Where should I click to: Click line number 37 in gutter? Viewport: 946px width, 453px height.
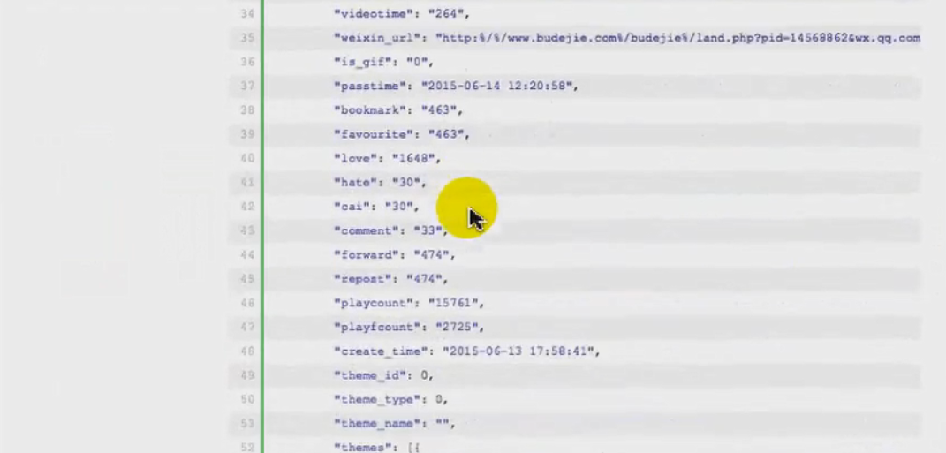247,86
